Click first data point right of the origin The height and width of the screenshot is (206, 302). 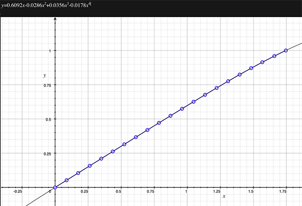point(66,180)
